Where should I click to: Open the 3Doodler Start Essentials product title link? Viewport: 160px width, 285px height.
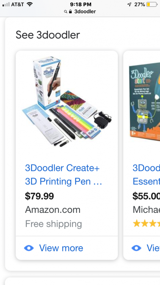click(x=146, y=174)
